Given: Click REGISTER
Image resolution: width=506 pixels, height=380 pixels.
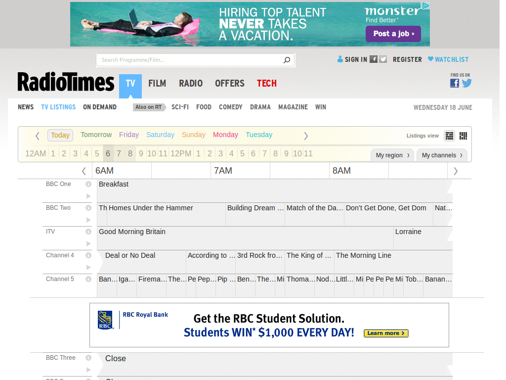Looking at the screenshot, I should (407, 59).
